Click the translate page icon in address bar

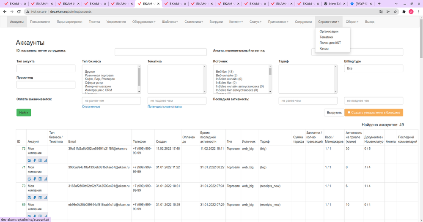(381, 12)
